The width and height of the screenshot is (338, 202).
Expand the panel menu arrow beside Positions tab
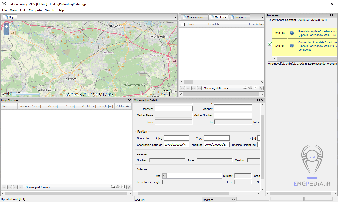click(x=262, y=17)
